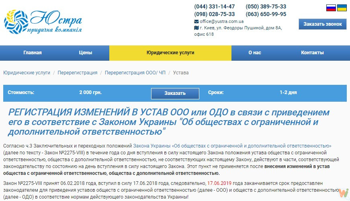Viewport: 350px width, 201px height.
Task: Click the round widget icon at bottom right
Action: [x=343, y=193]
